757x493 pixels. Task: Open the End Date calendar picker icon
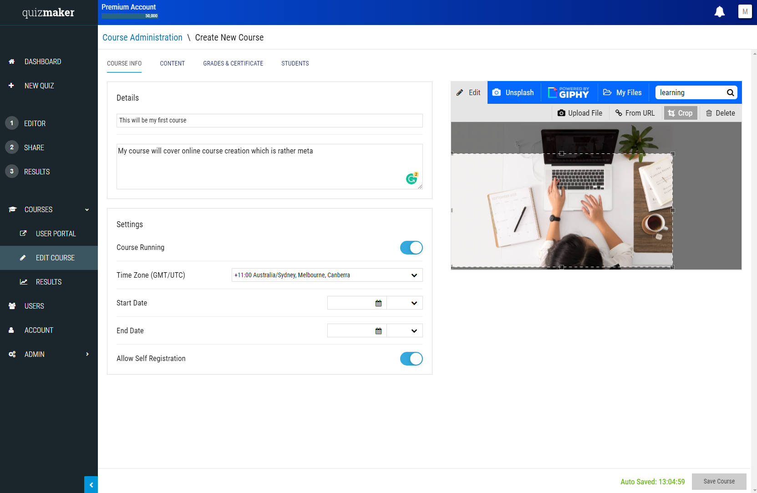pos(378,331)
